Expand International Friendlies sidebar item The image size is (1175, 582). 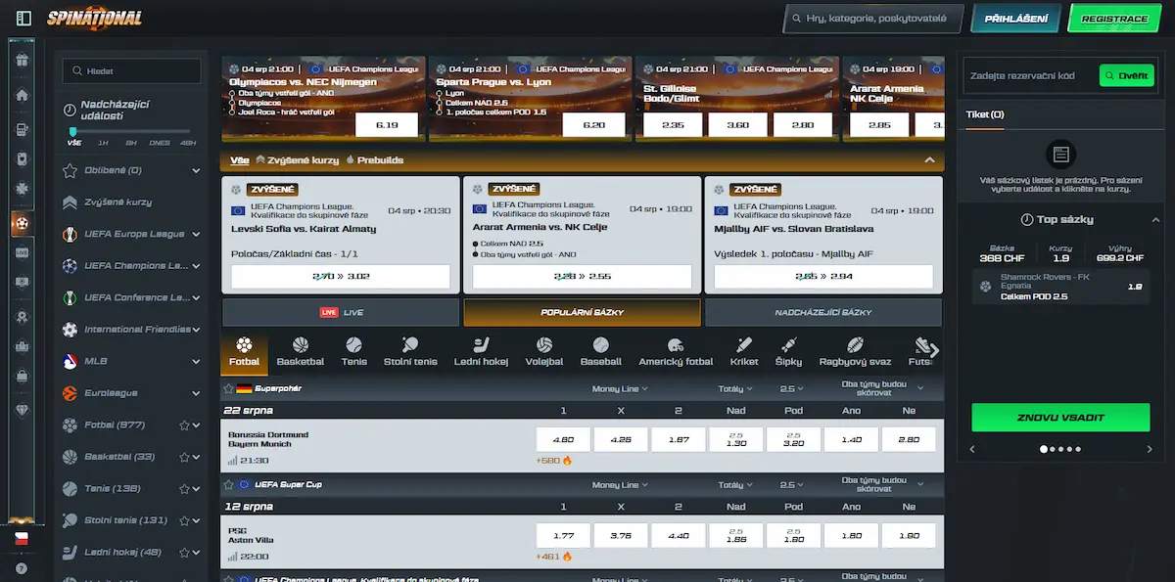coord(197,330)
